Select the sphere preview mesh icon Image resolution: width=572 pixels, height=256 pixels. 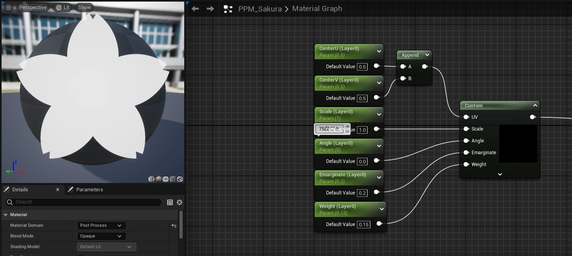pyautogui.click(x=159, y=179)
